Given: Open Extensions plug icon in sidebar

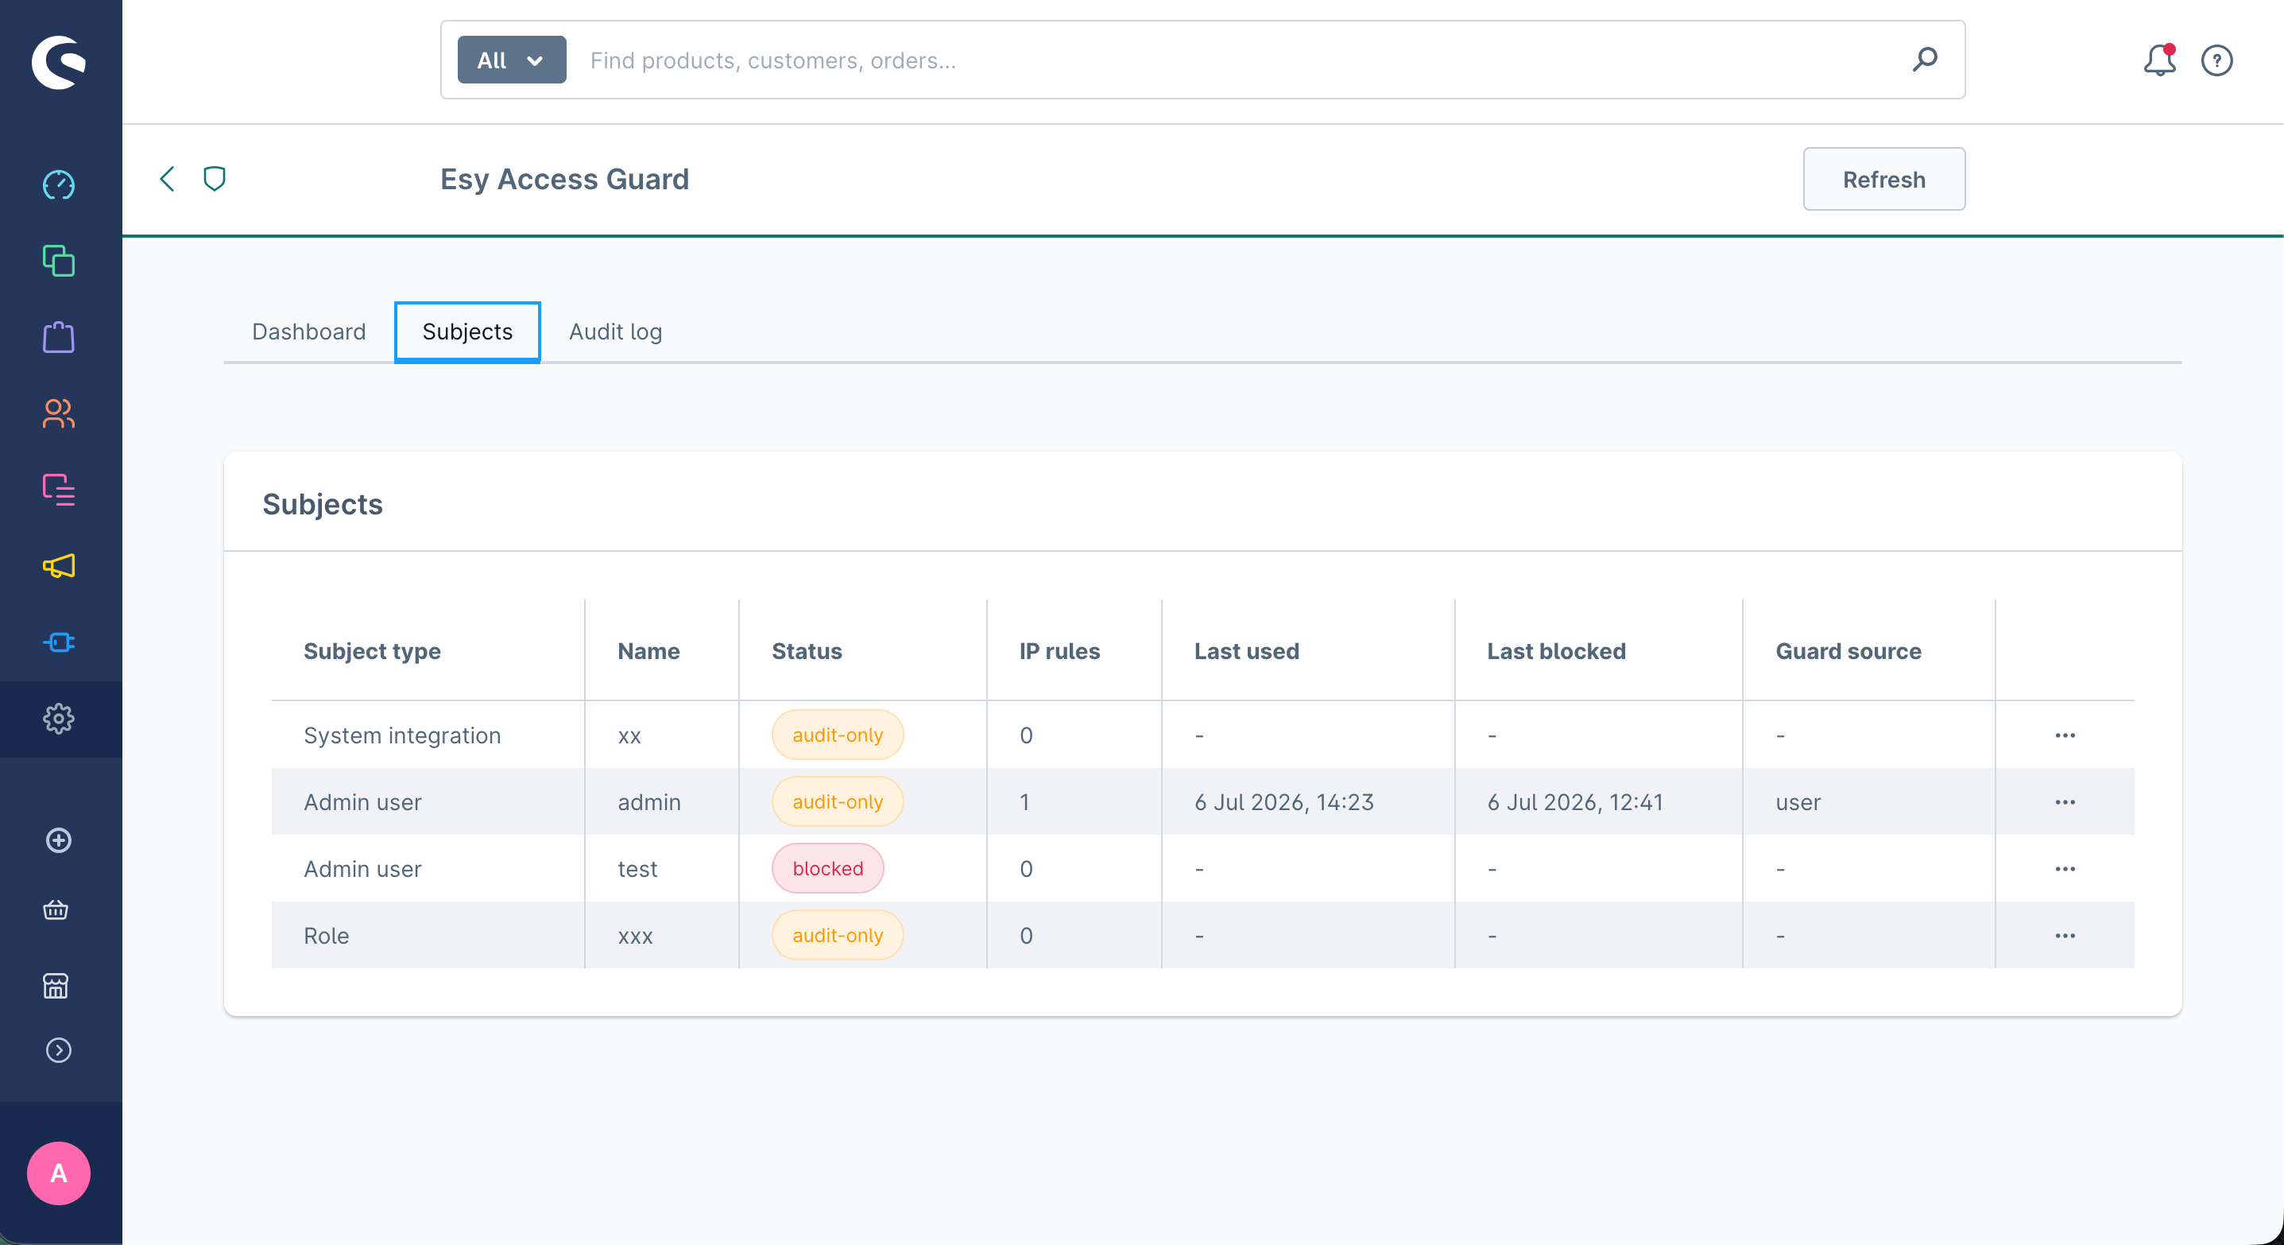Looking at the screenshot, I should tap(59, 642).
